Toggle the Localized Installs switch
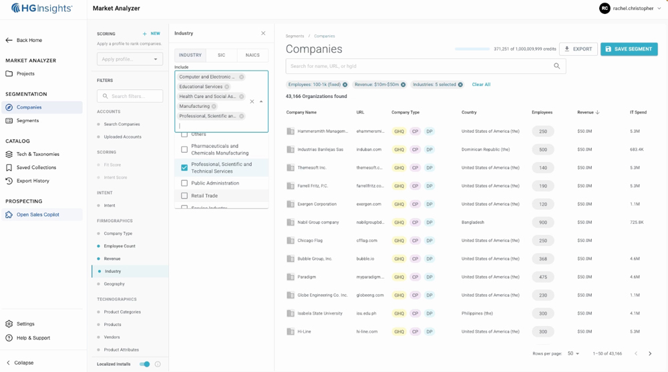Image resolution: width=668 pixels, height=372 pixels. tap(145, 364)
